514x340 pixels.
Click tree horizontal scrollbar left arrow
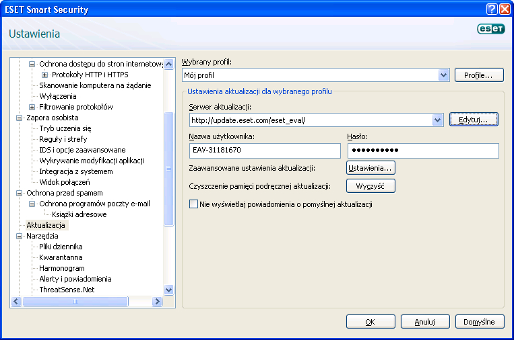pos(16,302)
